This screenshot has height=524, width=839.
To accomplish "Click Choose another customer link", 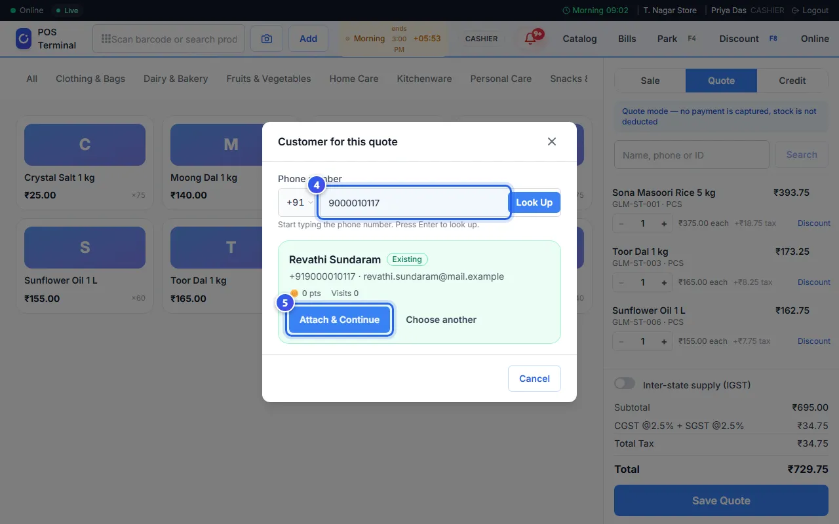I will pyautogui.click(x=441, y=320).
